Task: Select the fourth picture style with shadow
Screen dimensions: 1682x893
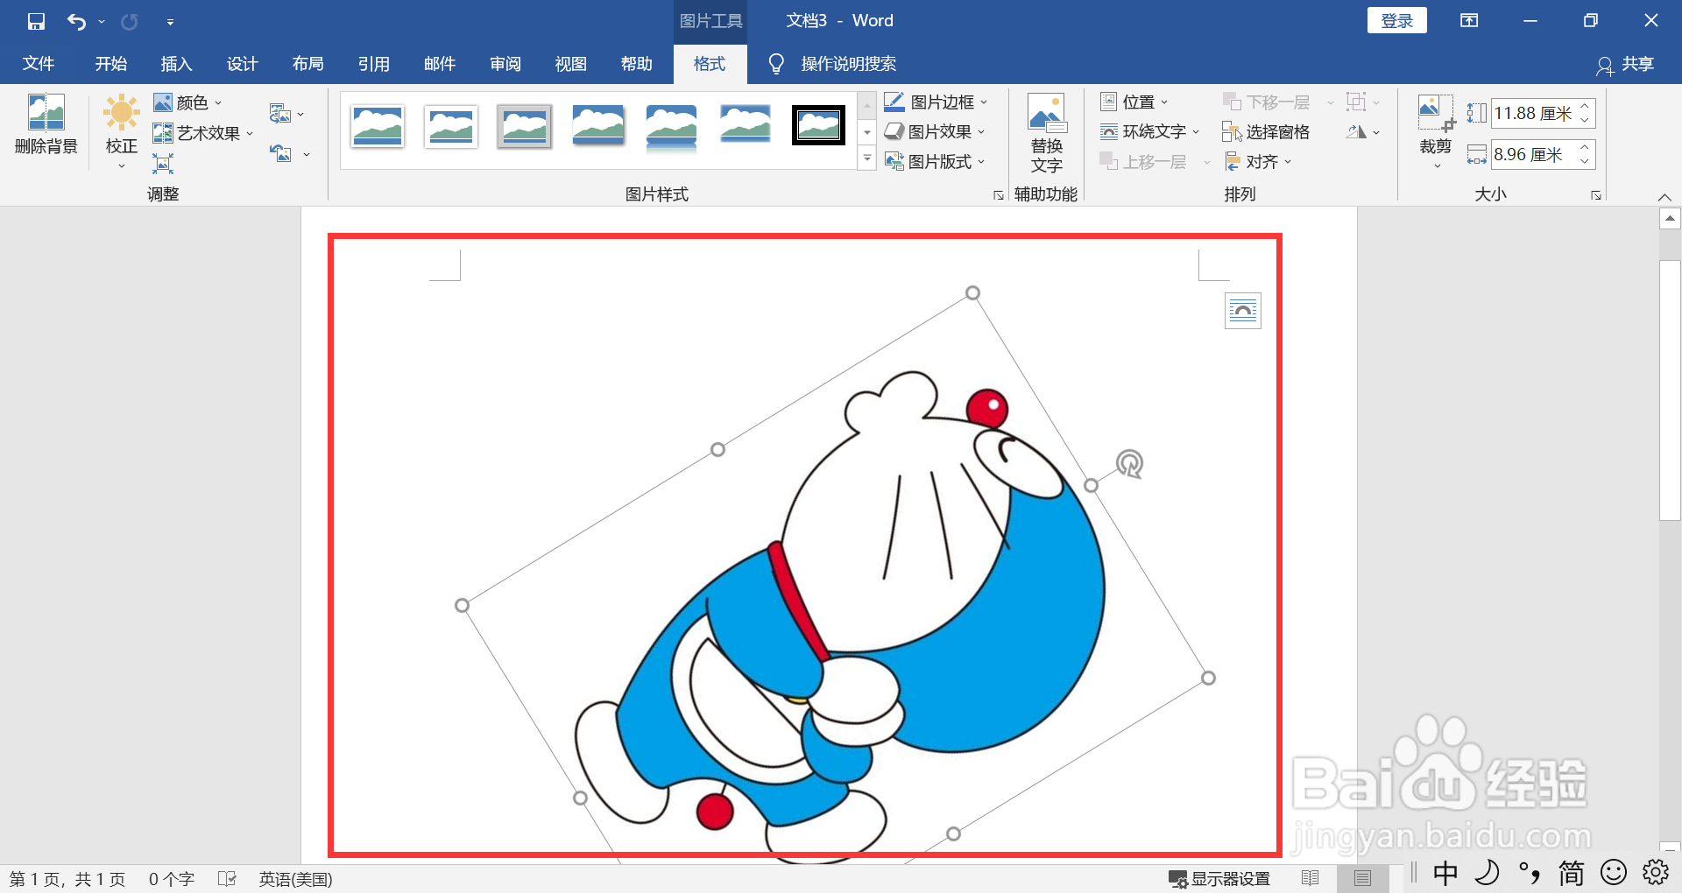Action: [598, 126]
